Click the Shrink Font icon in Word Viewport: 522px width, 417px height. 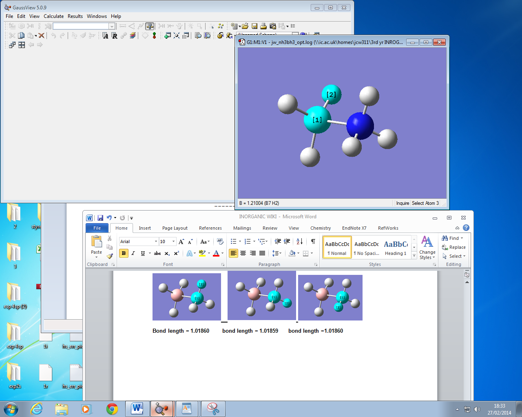[190, 241]
